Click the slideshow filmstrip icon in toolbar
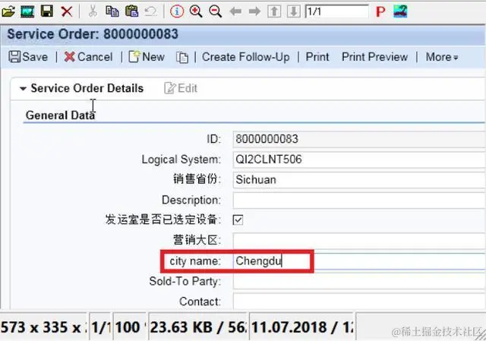The image size is (486, 341). click(x=27, y=12)
